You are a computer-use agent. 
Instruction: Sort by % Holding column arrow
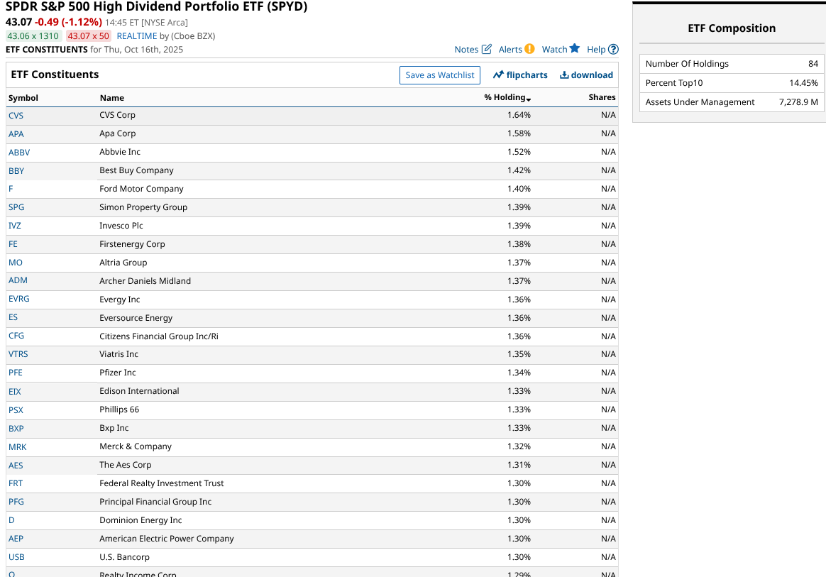(x=529, y=99)
